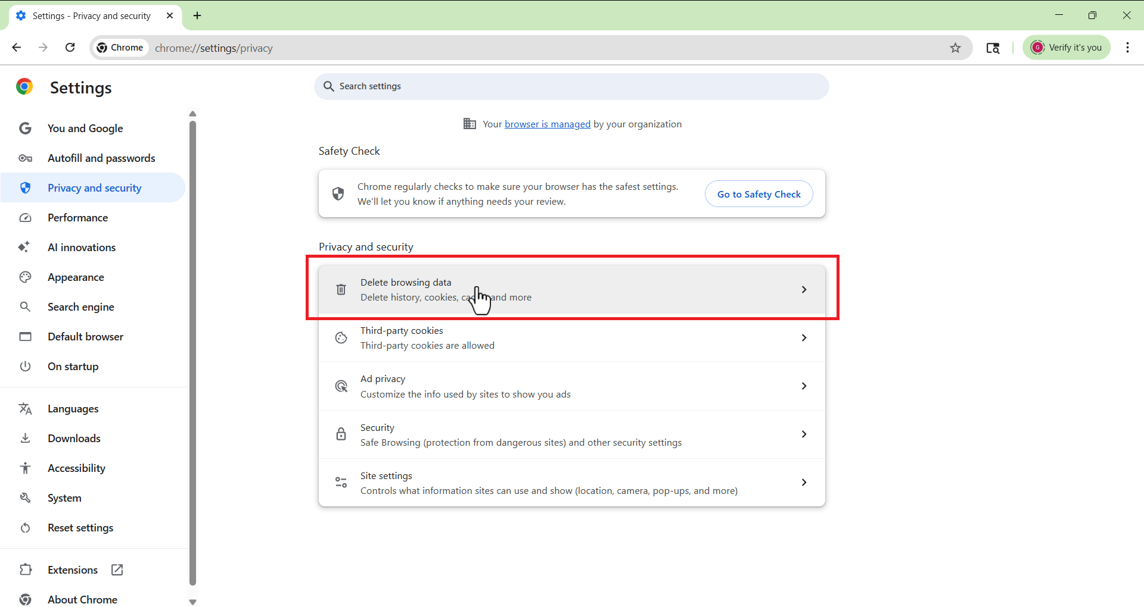Click Verify it's you profile button
The width and height of the screenshot is (1144, 607).
tap(1067, 48)
